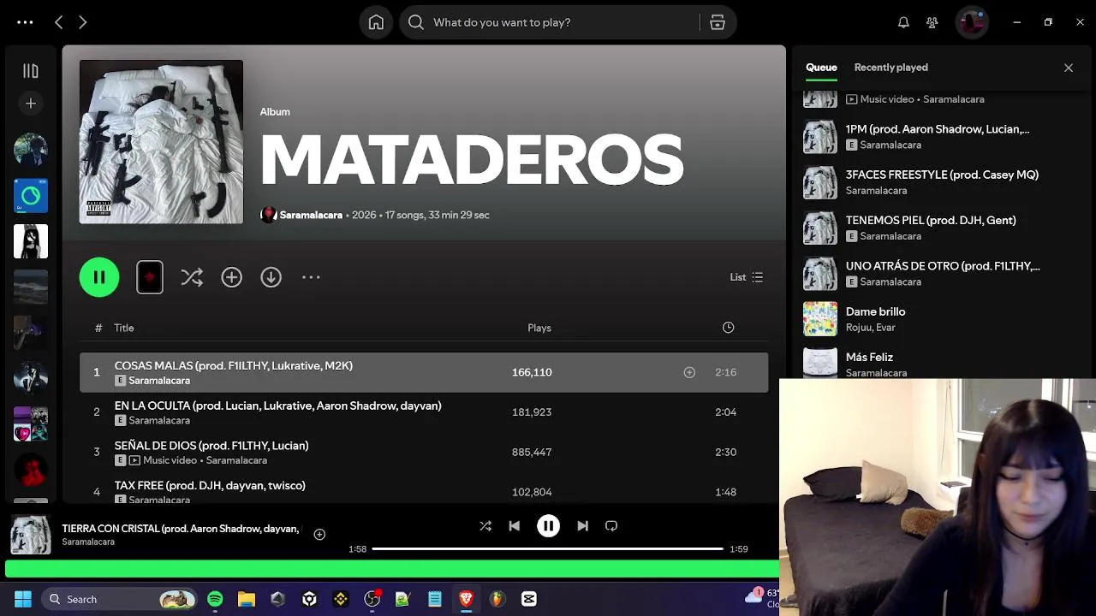This screenshot has width=1096, height=616.
Task: Open now-playing track title TIERRA CON CRISTAL
Action: (x=181, y=529)
